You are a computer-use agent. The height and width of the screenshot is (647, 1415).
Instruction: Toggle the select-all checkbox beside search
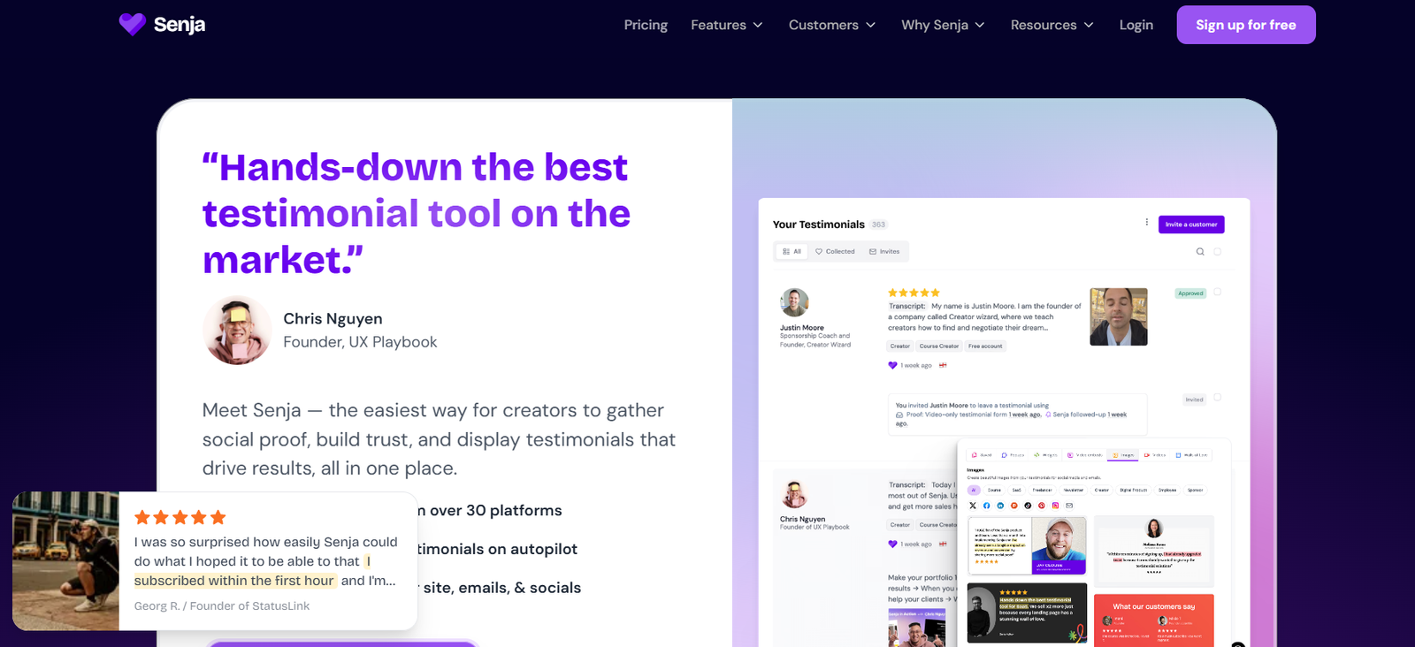point(1218,252)
